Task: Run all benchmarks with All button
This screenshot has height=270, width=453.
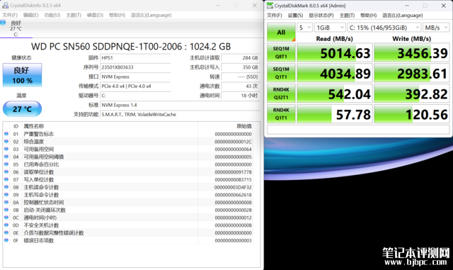Action: click(x=281, y=32)
